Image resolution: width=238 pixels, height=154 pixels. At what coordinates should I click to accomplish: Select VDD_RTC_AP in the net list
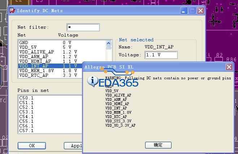pyautogui.click(x=50, y=75)
